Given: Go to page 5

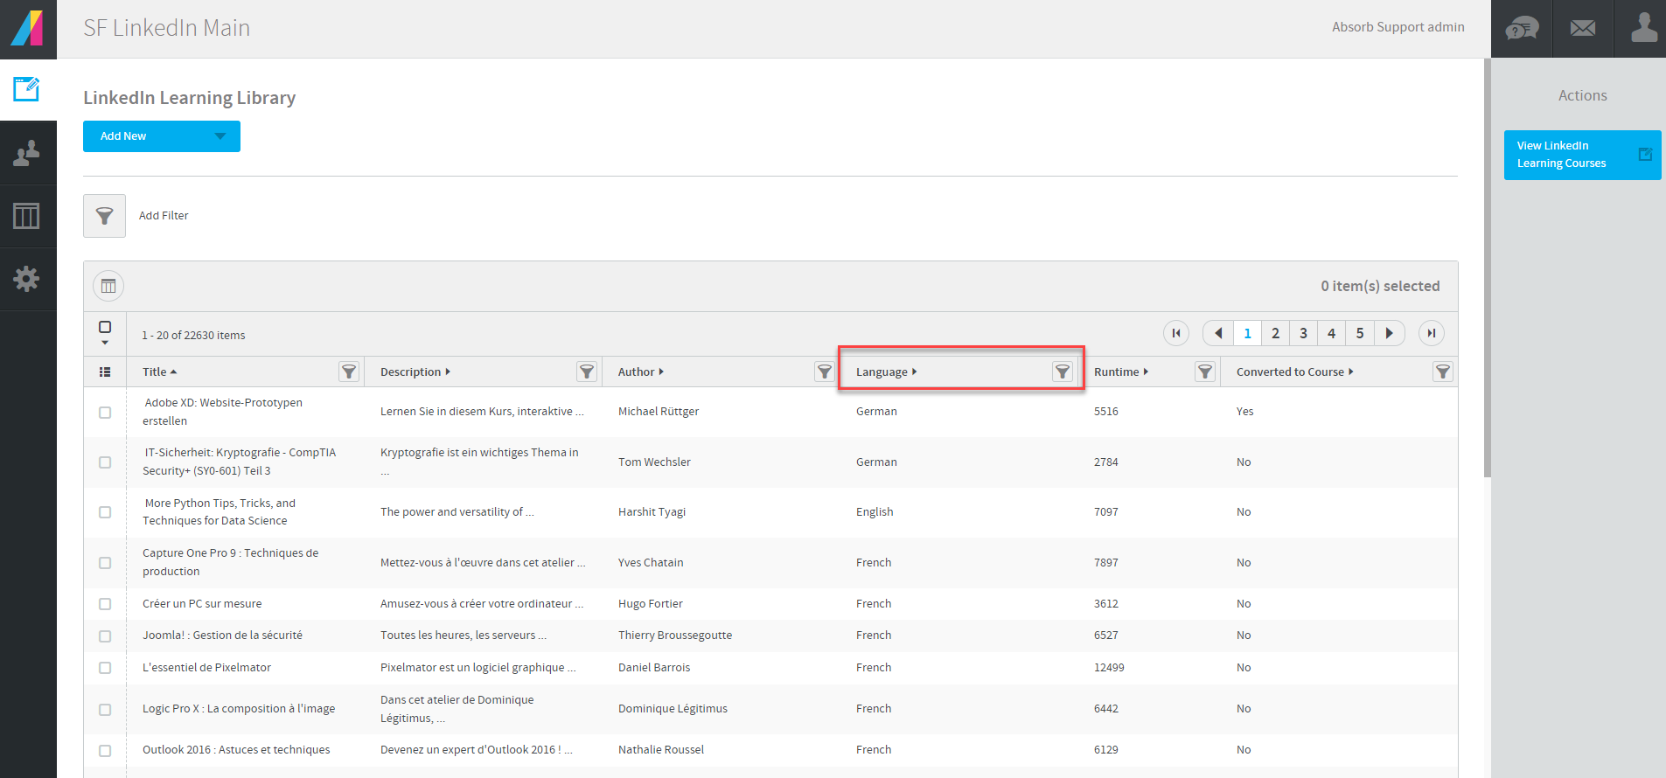Looking at the screenshot, I should [1360, 333].
